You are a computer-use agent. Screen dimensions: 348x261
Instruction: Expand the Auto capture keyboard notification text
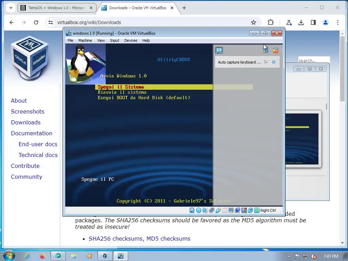coord(239,62)
